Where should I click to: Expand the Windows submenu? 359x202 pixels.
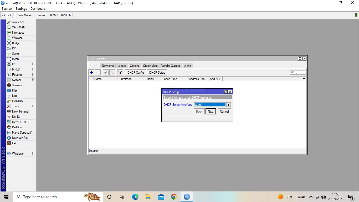tap(33, 154)
